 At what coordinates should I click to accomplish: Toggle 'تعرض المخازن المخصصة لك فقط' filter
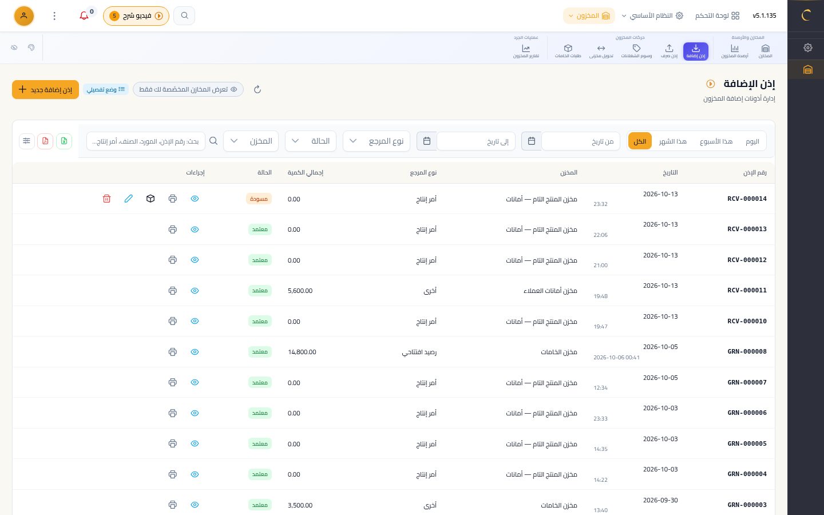point(188,89)
